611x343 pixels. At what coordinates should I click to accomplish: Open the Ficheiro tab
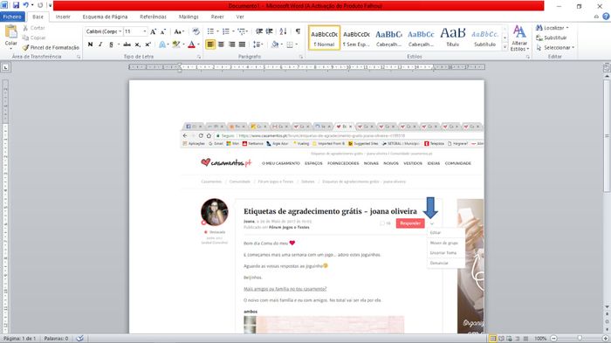click(12, 17)
